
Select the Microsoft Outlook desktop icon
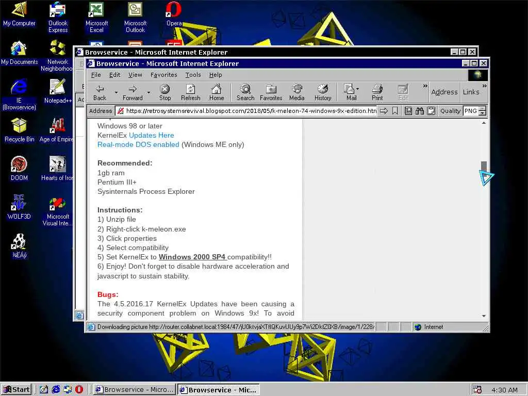[136, 17]
